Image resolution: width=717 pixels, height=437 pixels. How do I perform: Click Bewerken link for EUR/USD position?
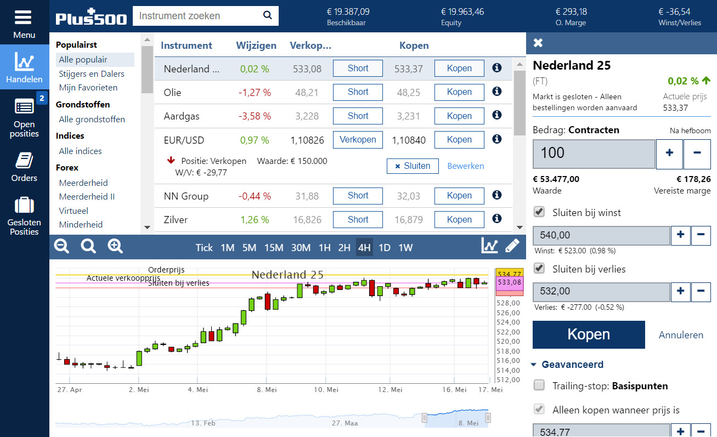[x=466, y=166]
